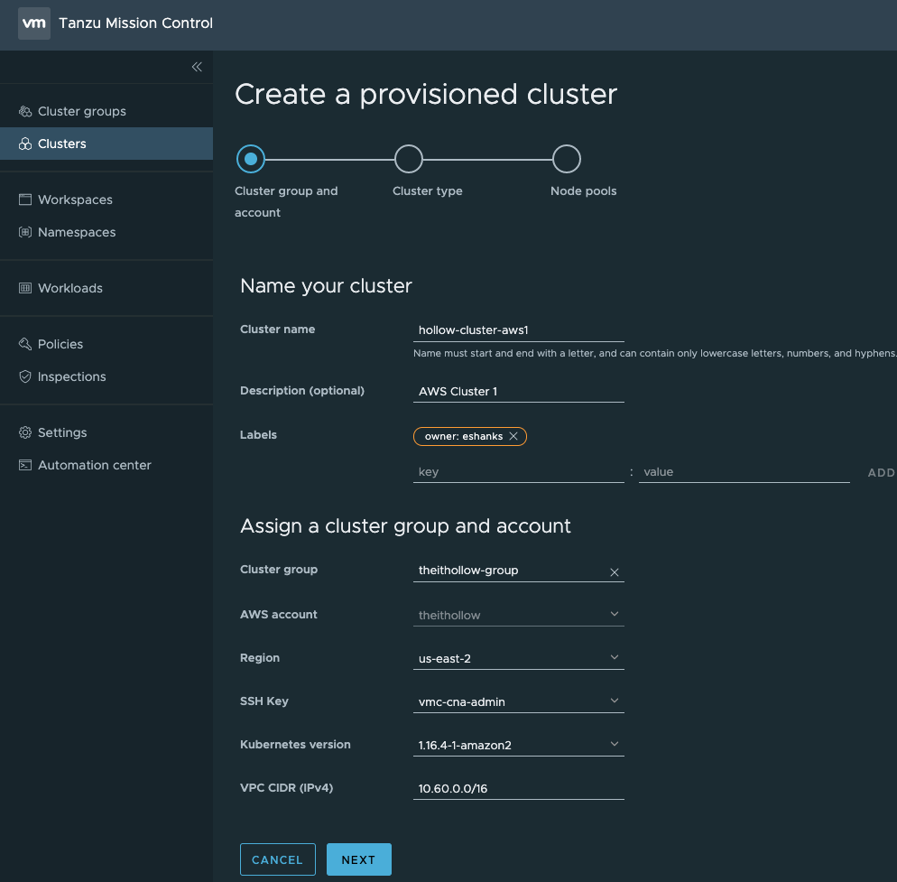The image size is (897, 882).
Task: Open Policies via its sidebar icon
Action: 25,345
